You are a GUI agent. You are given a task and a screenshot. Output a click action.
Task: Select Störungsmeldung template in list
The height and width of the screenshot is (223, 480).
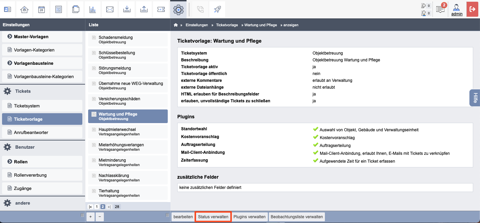(128, 70)
